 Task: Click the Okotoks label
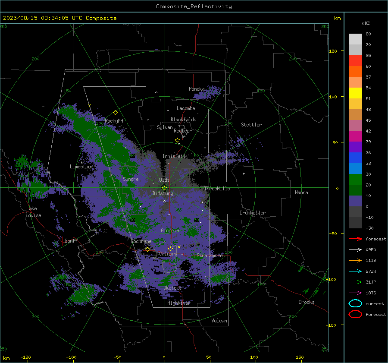pos(173,287)
